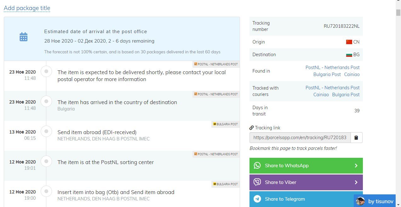Click the page's vertical scrollbar thumb
This screenshot has height=207, width=401.
tap(398, 13)
